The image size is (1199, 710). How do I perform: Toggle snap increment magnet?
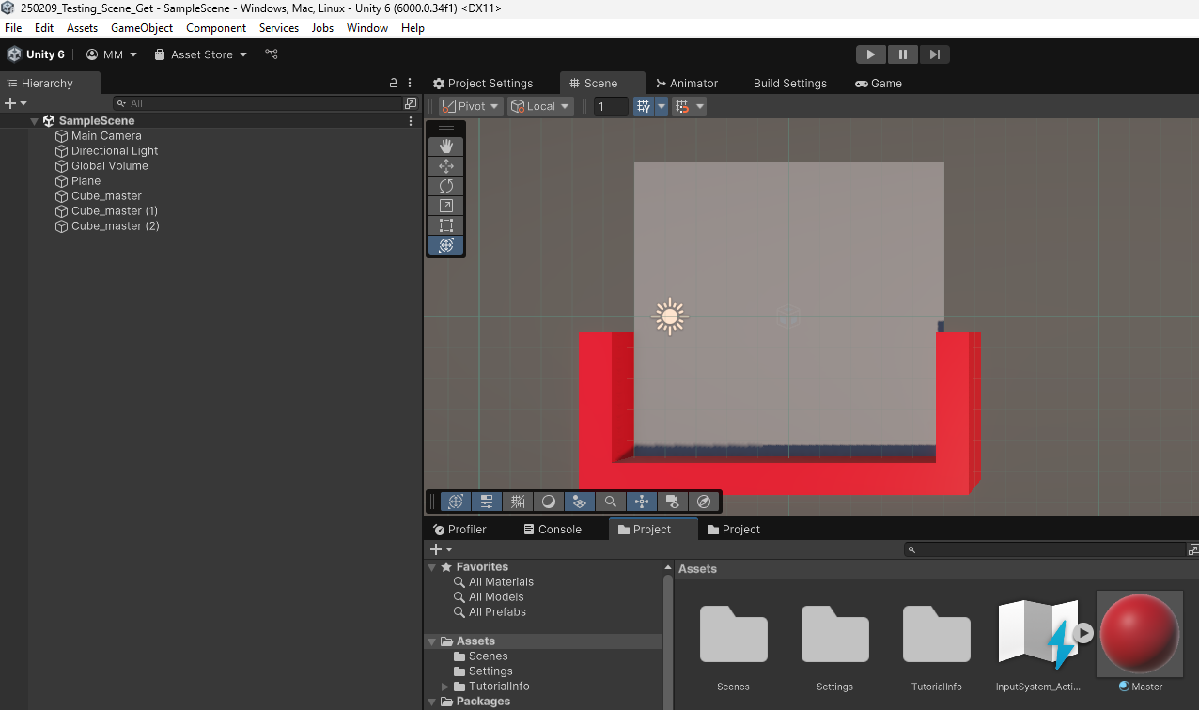click(683, 106)
